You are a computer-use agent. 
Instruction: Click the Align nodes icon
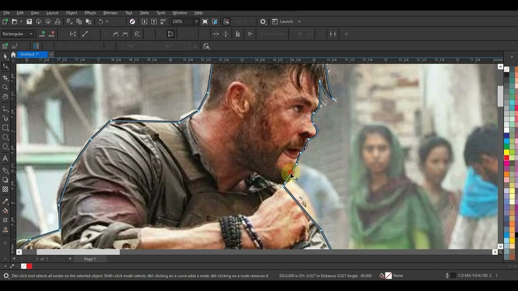pos(238,34)
